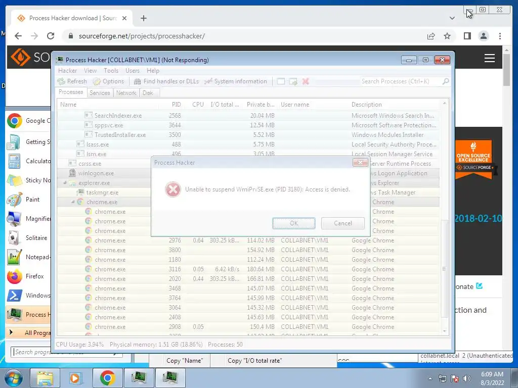Image resolution: width=518 pixels, height=388 pixels.
Task: Open System information from the toolbar
Action: (236, 81)
